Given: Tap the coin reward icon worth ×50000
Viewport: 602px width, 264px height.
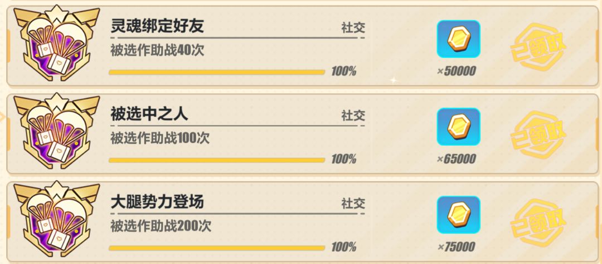Looking at the screenshot, I should pyautogui.click(x=458, y=39).
